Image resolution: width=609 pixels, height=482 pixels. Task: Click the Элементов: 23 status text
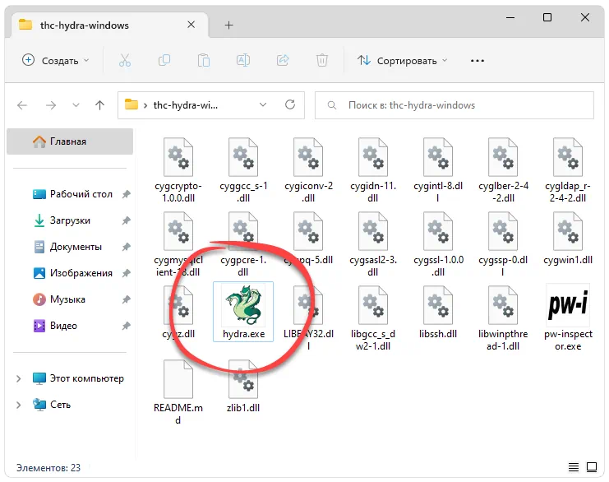(48, 468)
